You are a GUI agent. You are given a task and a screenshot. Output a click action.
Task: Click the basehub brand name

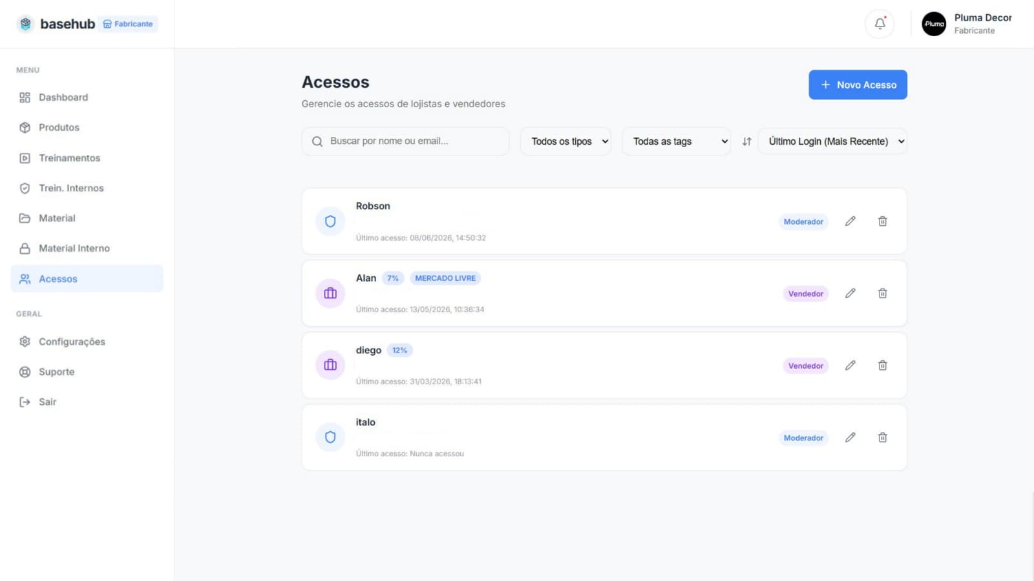(67, 24)
